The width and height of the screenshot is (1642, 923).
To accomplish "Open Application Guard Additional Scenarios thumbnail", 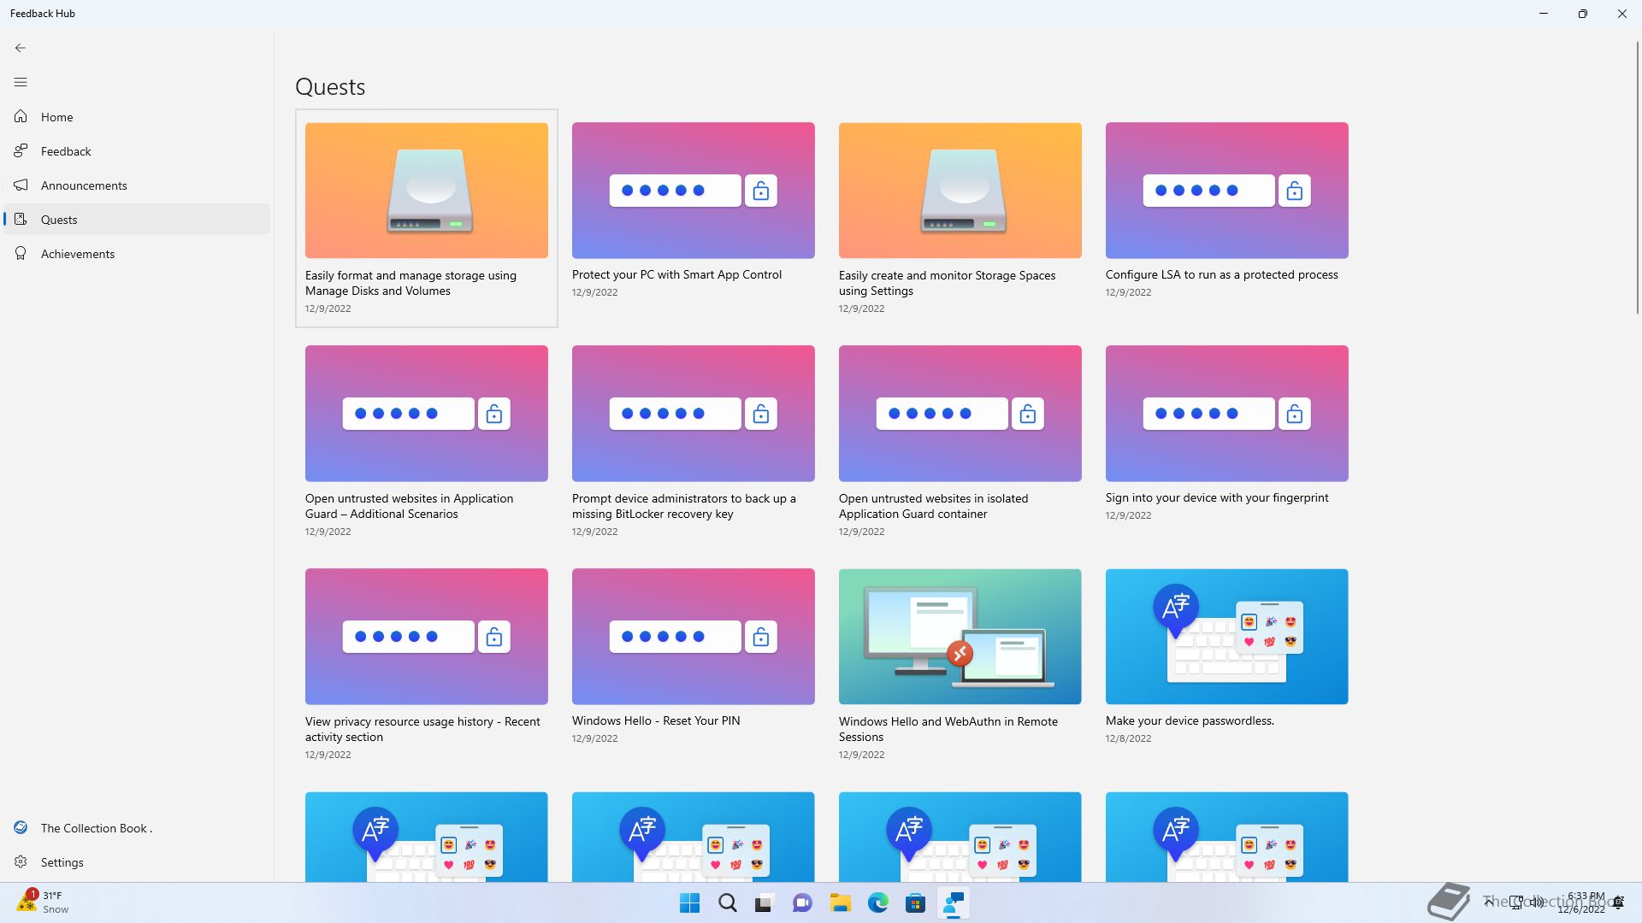I will tap(427, 414).
